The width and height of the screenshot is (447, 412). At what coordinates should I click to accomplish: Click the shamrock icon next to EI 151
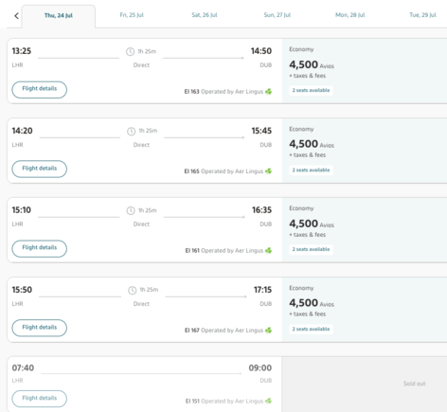click(x=268, y=401)
